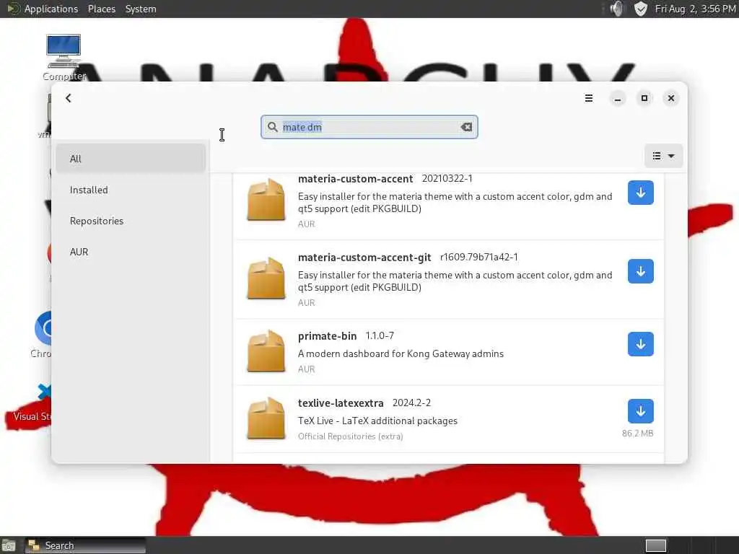Screen dimensions: 739x554
Task: Open the Places menu
Action: (101, 9)
